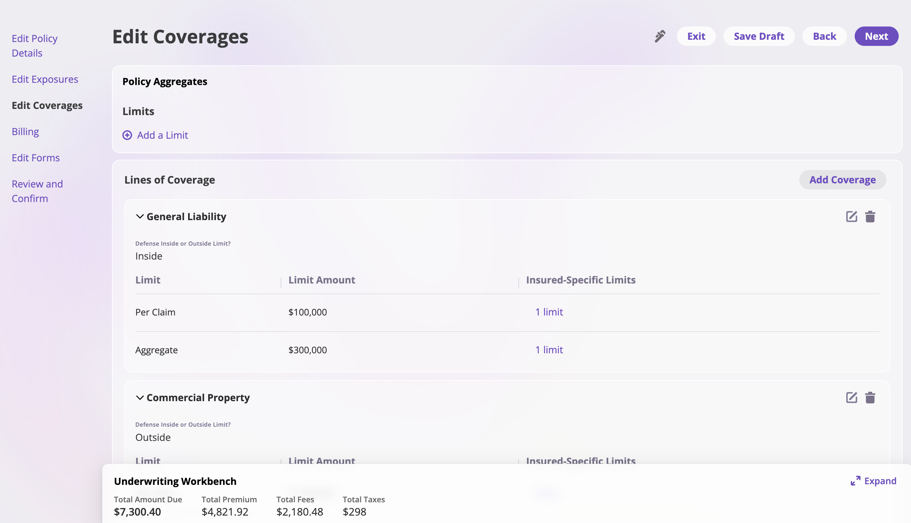The height and width of the screenshot is (523, 911).
Task: Jump to Review and Confirm step
Action: (x=37, y=191)
